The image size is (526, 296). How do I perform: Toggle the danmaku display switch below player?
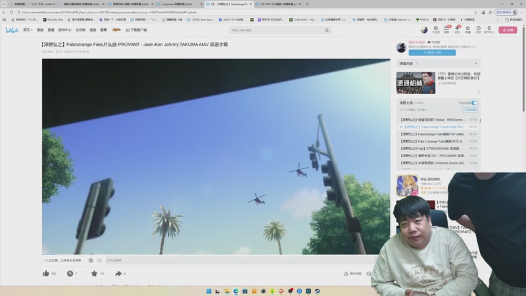pos(91,260)
